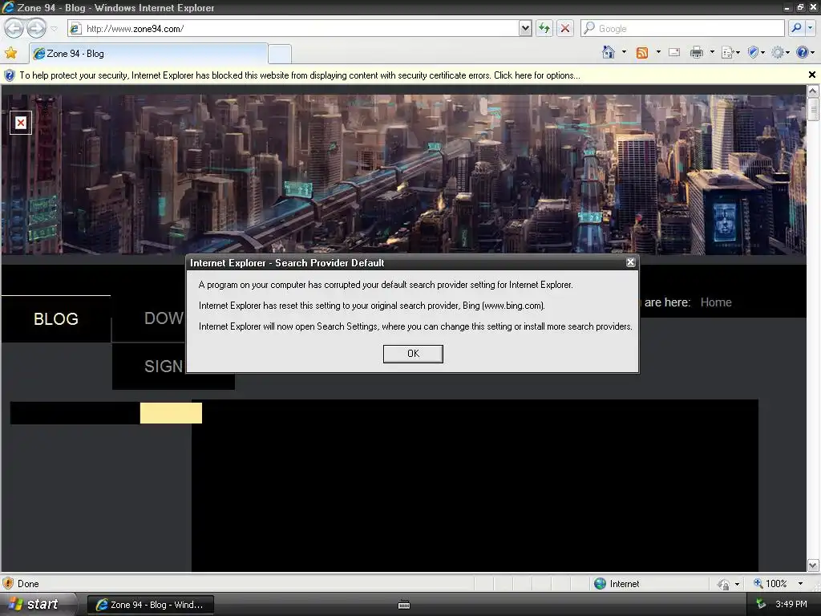Click the Read Mail envelope icon
821x616 pixels.
[674, 52]
